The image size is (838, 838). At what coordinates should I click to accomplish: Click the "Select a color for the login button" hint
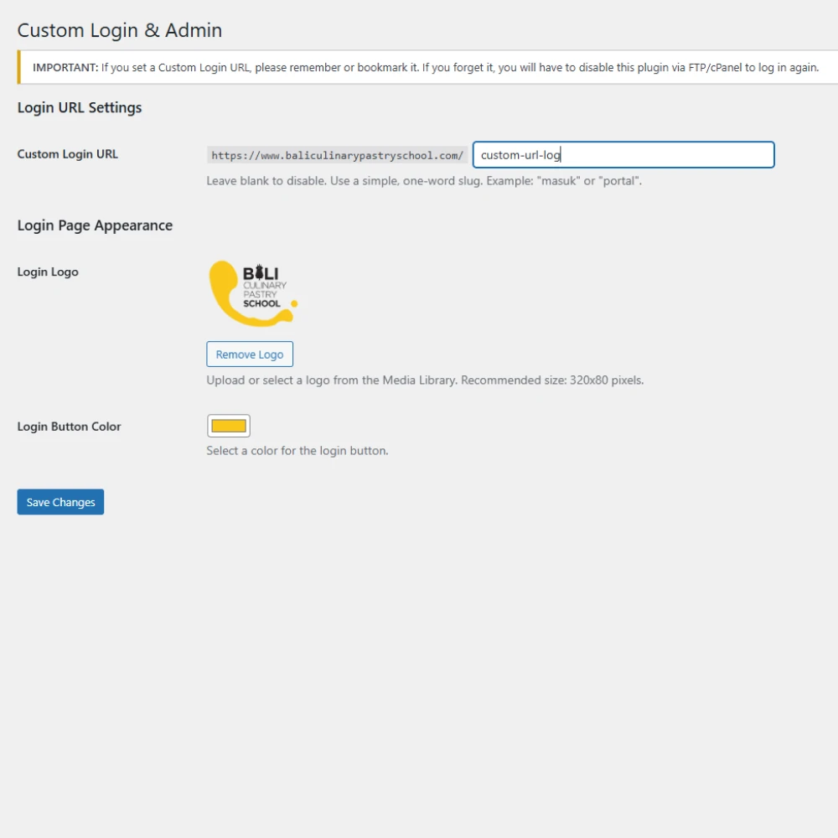click(297, 450)
